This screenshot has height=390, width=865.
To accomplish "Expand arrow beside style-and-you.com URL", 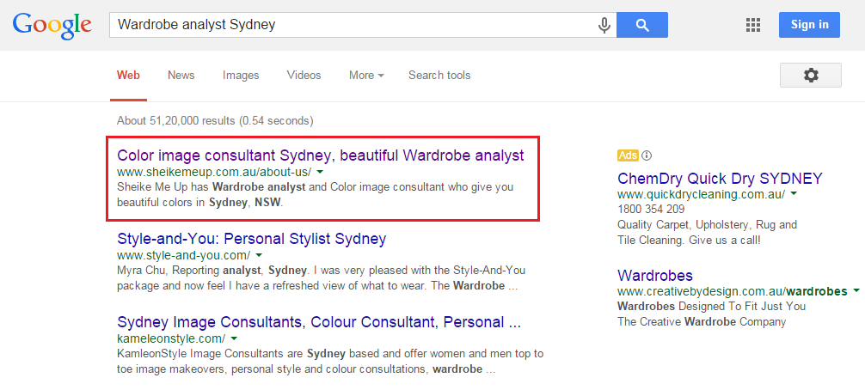I will [x=259, y=255].
